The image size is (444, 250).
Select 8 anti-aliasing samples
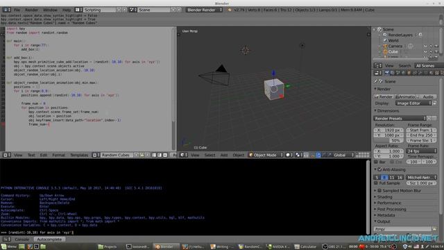tap(384, 178)
